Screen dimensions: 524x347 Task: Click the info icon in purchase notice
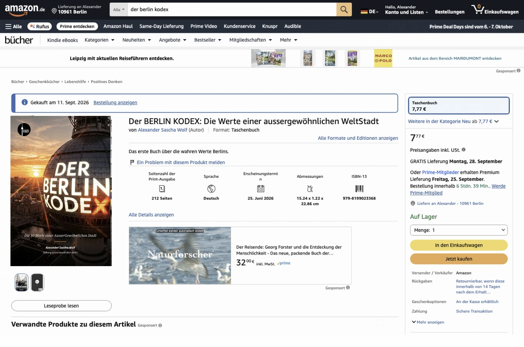(x=25, y=102)
